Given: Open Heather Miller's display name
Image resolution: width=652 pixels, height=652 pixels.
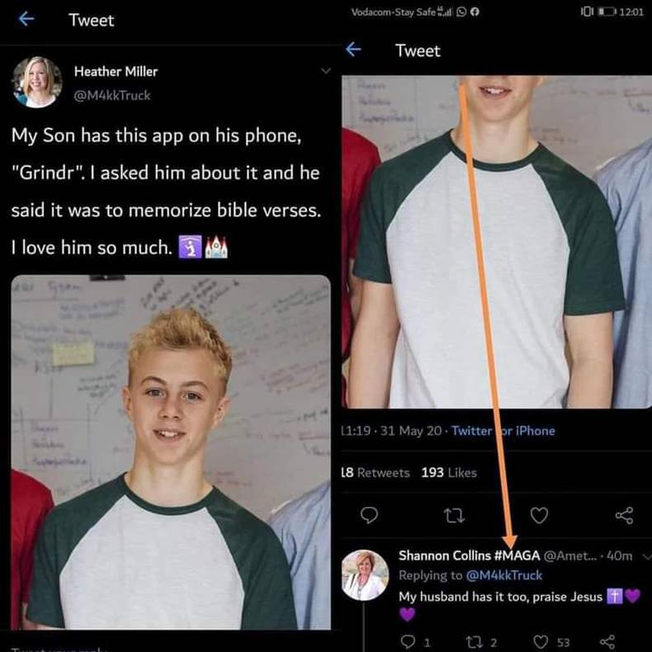Looking at the screenshot, I should click(116, 72).
